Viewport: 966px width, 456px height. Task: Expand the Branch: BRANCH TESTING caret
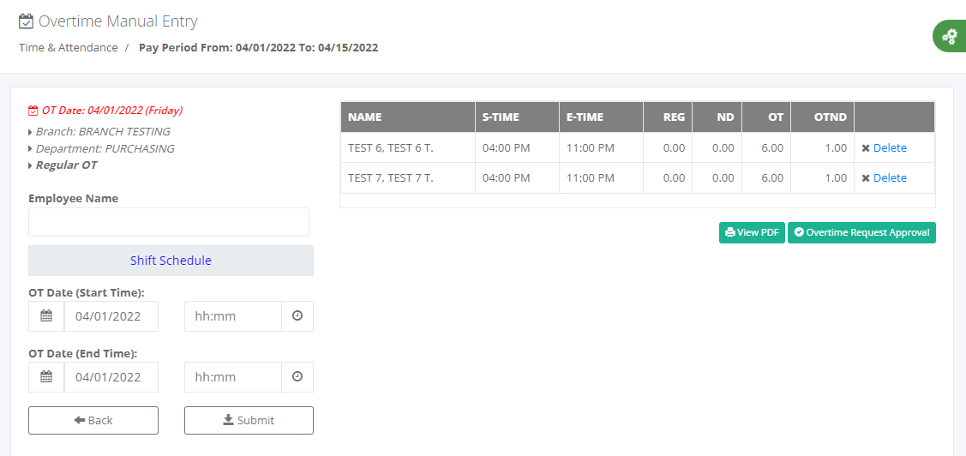31,132
